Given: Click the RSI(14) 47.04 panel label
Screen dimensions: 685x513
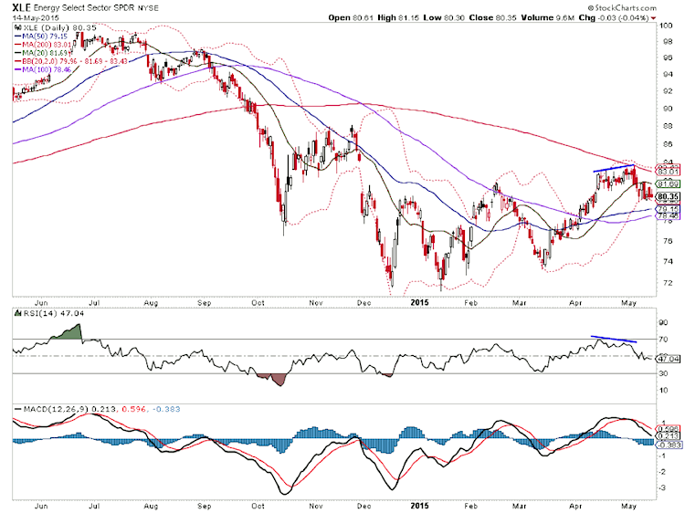Looking at the screenshot, I should click(x=53, y=313).
